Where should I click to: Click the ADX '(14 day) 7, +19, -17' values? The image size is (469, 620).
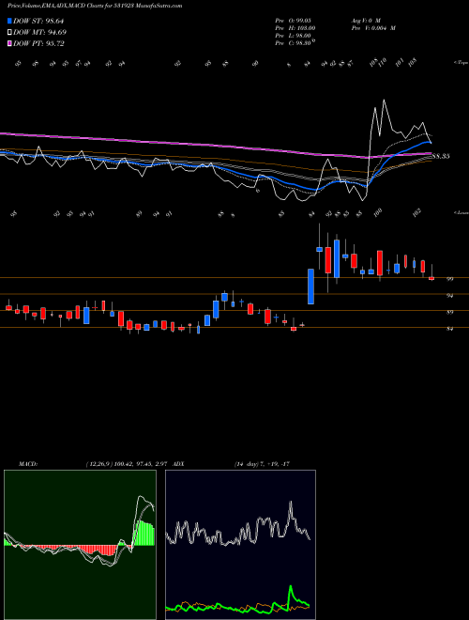pos(262,464)
